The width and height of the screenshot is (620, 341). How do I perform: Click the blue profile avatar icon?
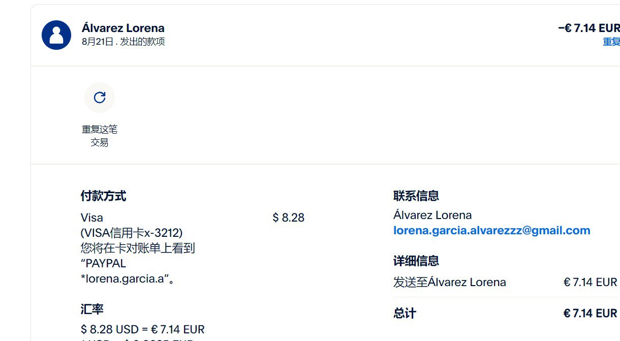point(56,35)
